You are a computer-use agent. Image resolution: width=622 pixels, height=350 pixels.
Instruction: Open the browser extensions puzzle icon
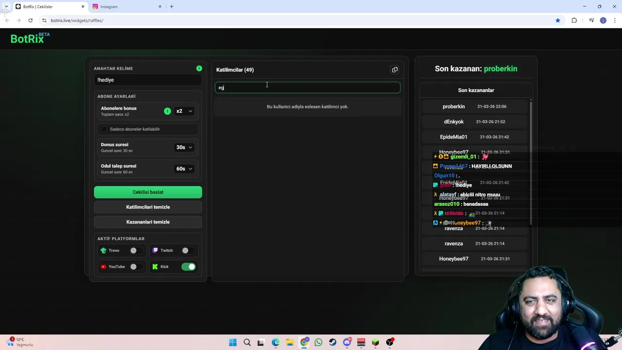click(574, 20)
